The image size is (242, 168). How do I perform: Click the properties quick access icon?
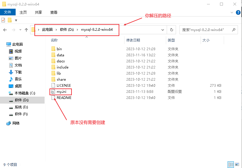tap(3, 20)
